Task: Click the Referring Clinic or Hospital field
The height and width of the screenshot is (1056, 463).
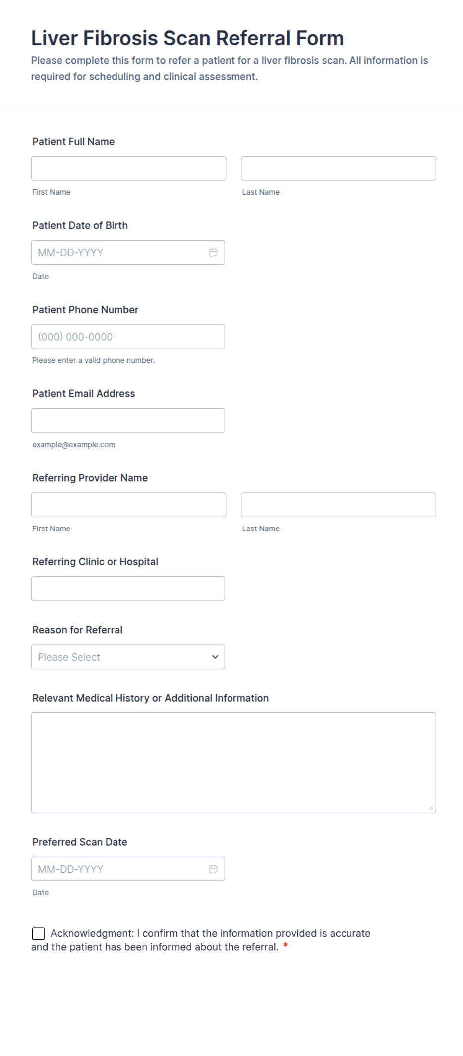Action: [128, 589]
